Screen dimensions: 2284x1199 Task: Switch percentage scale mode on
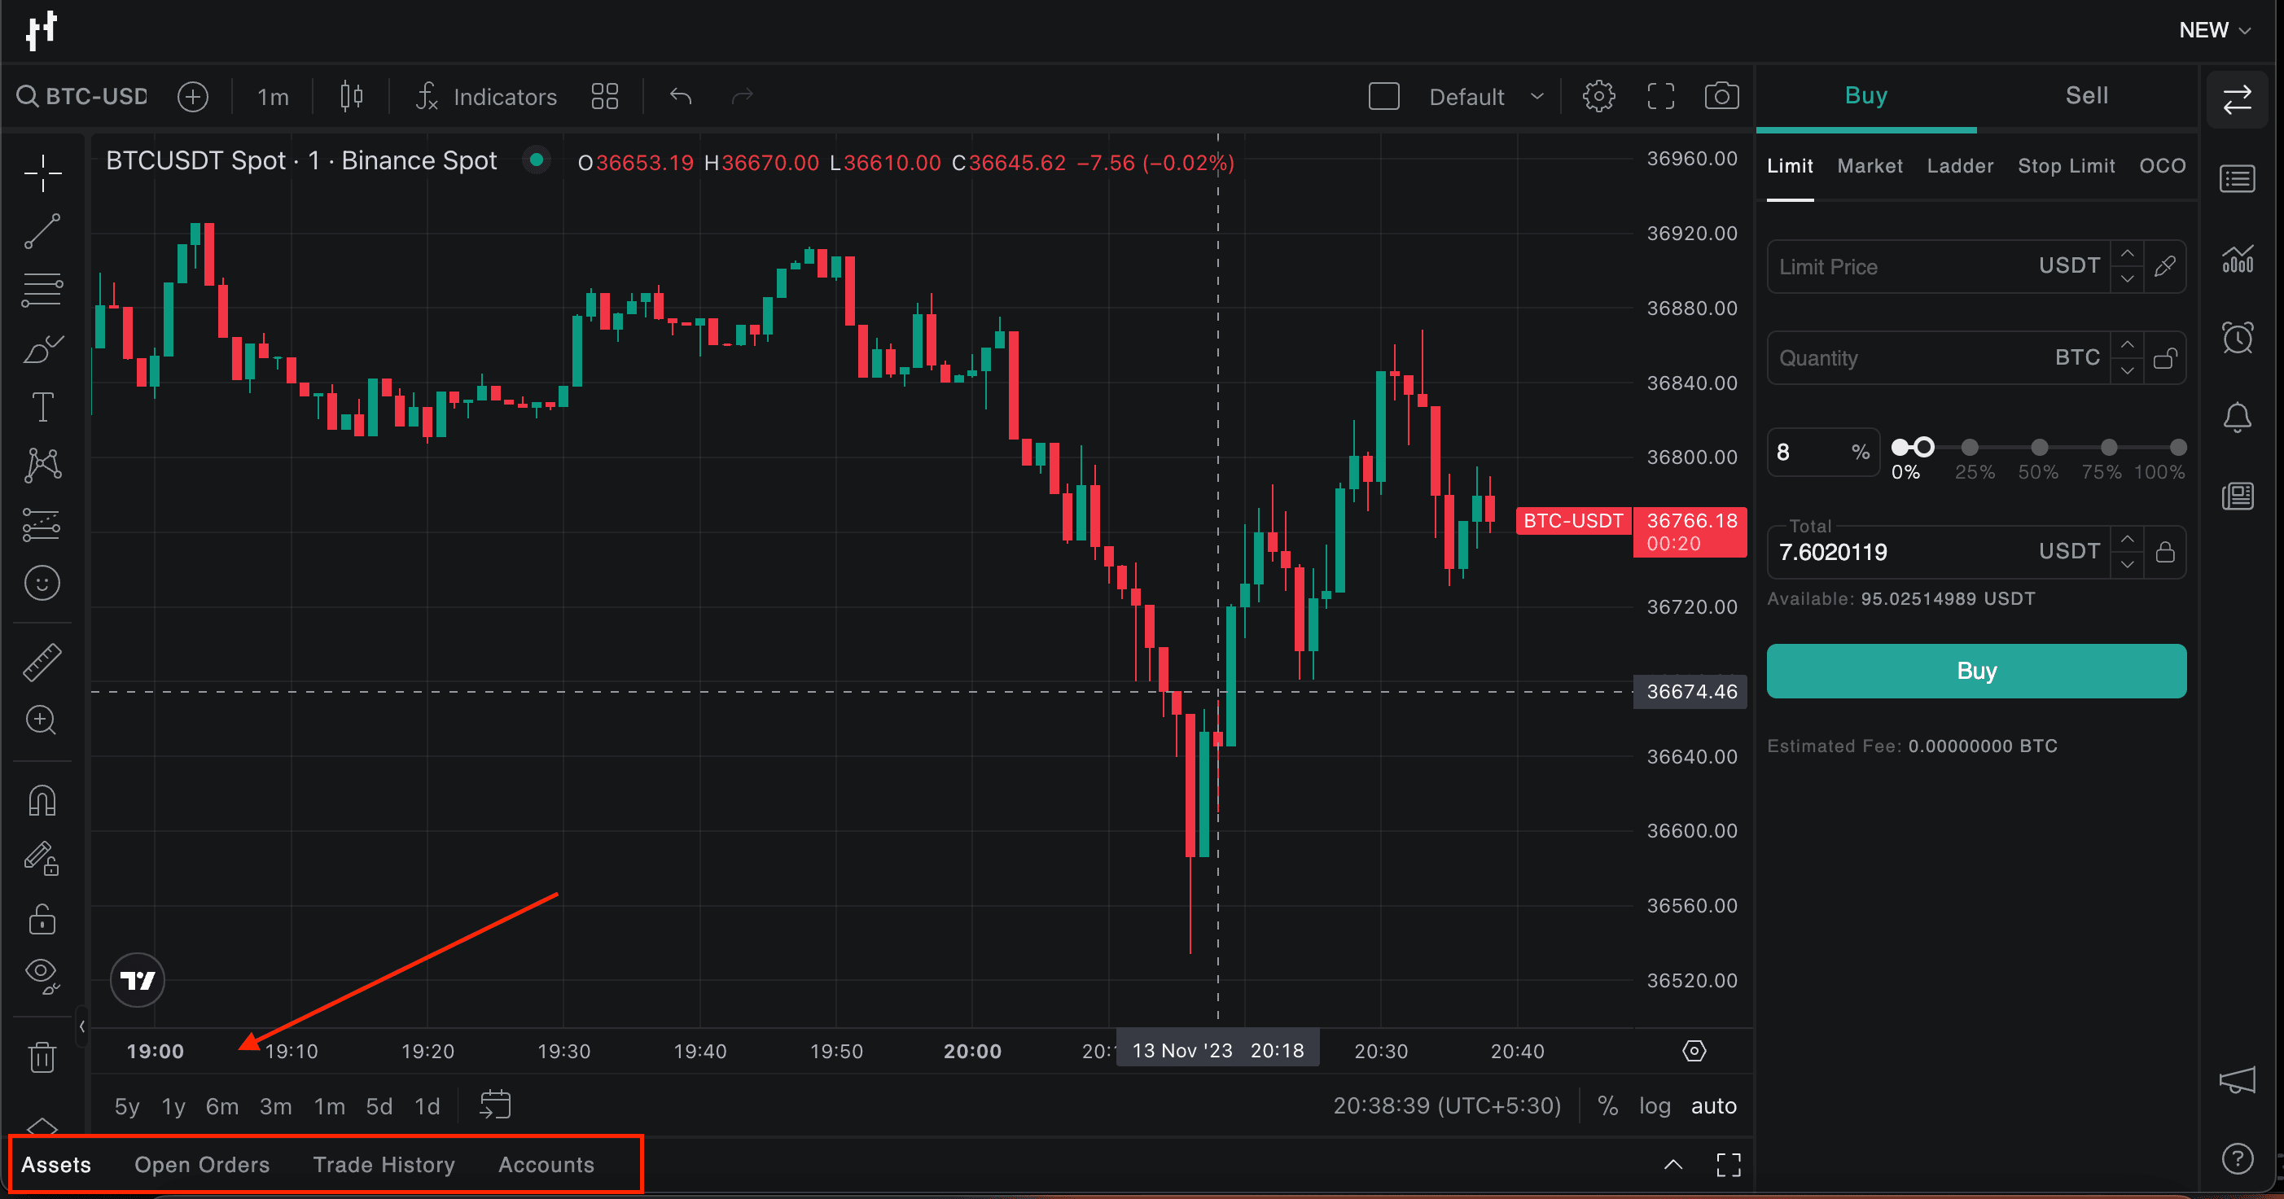[1607, 1105]
